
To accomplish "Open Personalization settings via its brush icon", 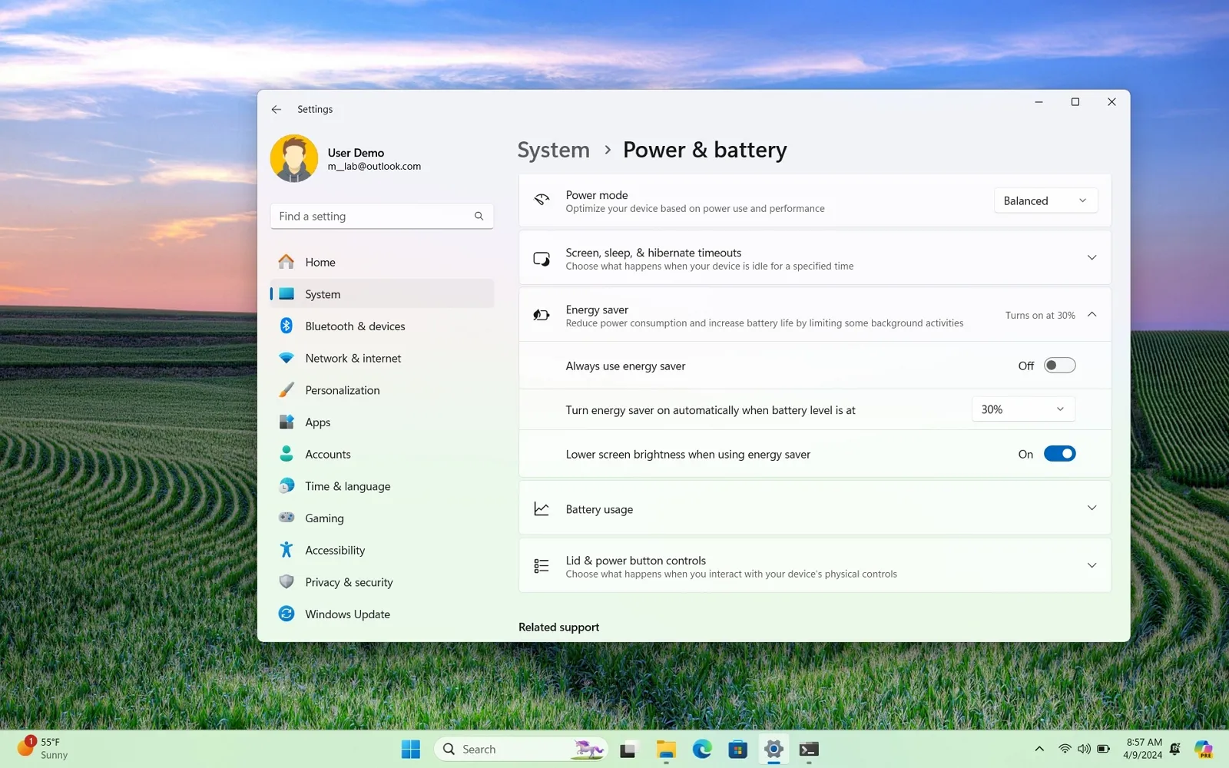I will tap(287, 389).
